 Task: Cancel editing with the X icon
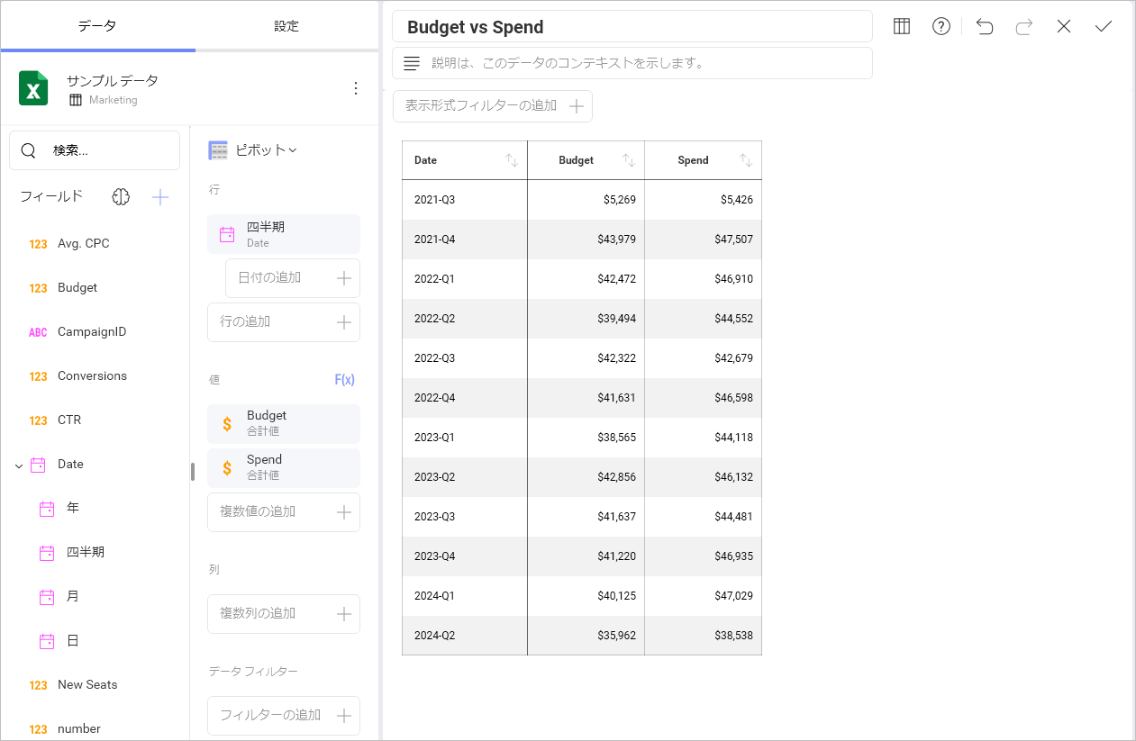[1064, 26]
